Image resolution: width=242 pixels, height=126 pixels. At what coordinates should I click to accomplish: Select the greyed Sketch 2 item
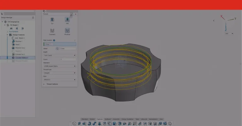pyautogui.click(x=18, y=51)
